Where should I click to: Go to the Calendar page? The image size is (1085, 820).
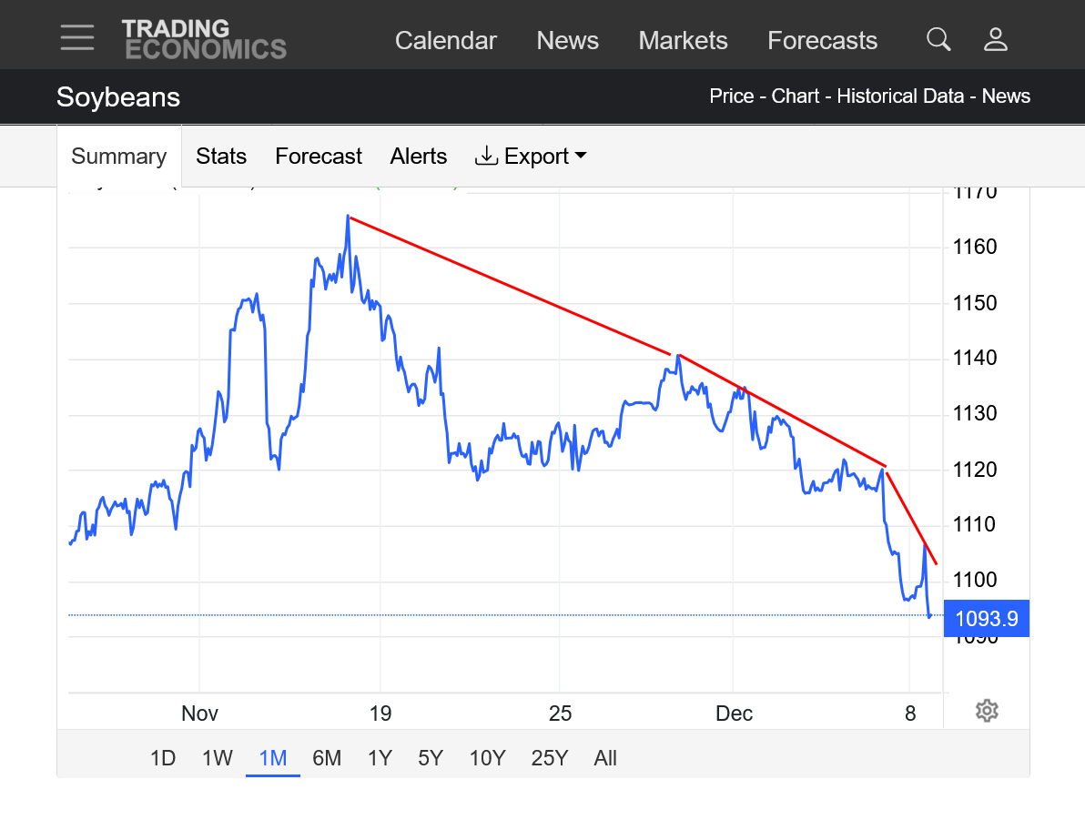[x=446, y=41]
